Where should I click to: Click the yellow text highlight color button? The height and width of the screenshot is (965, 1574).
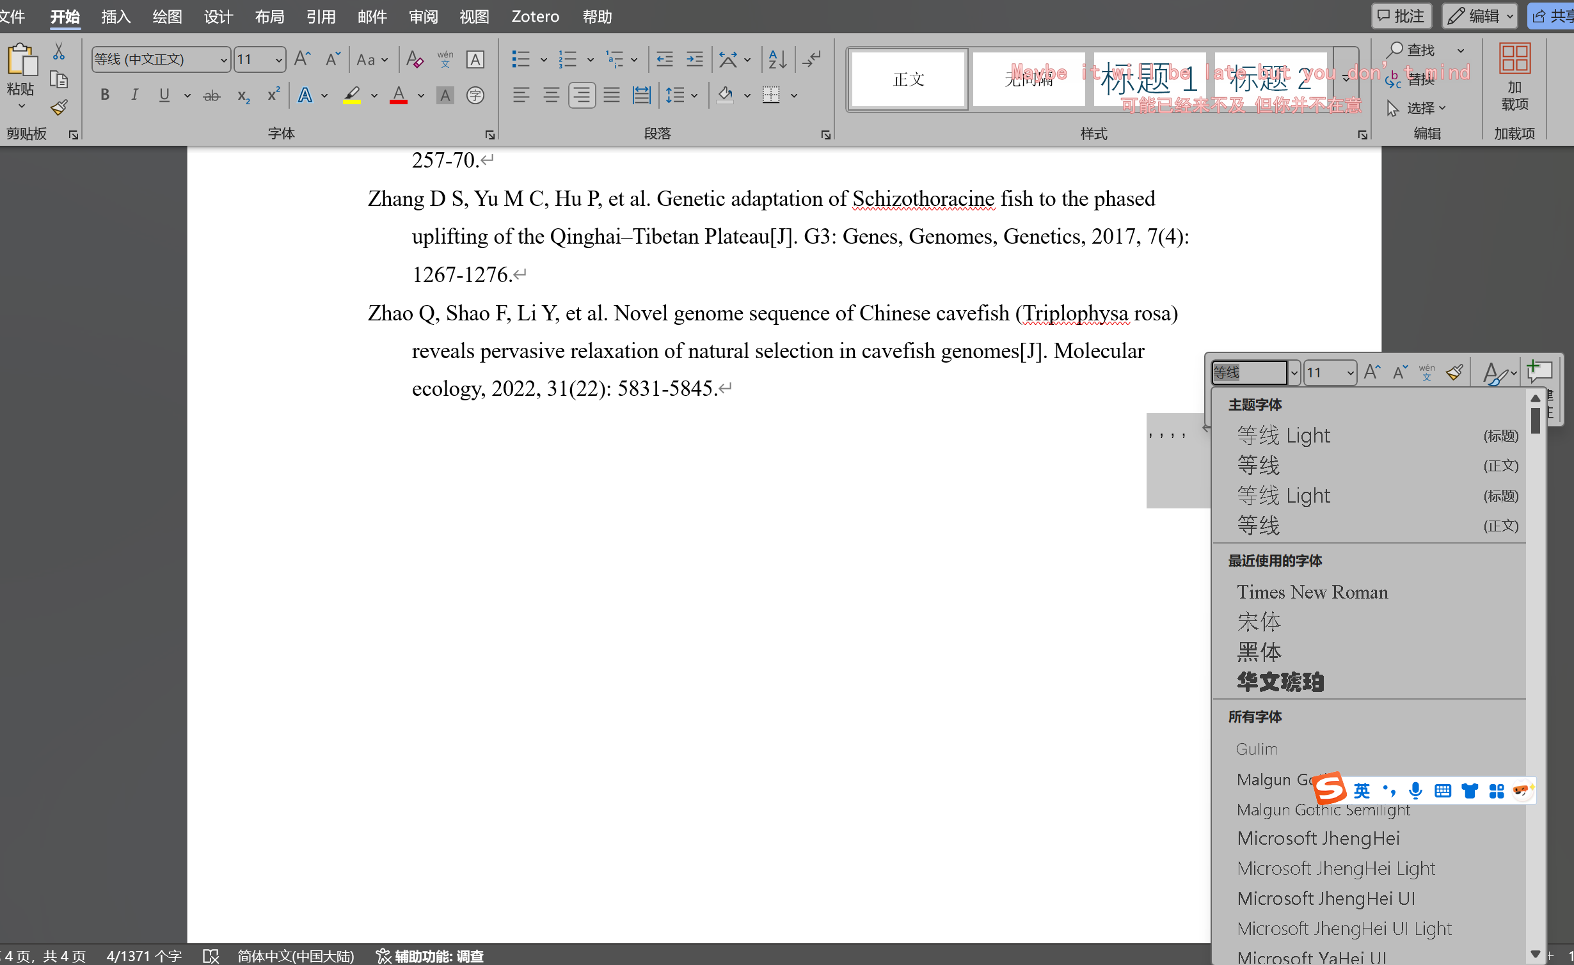click(352, 95)
